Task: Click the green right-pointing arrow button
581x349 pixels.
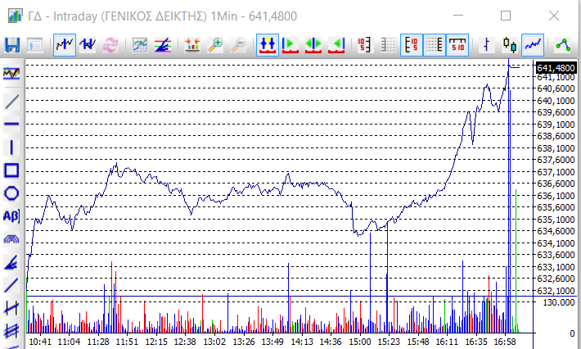Action: [x=290, y=45]
